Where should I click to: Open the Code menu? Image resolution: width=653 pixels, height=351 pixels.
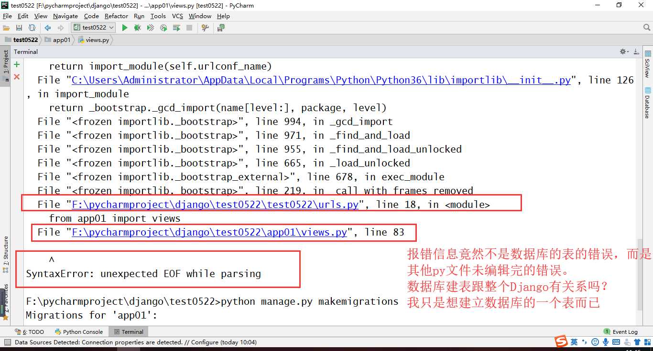click(x=91, y=16)
